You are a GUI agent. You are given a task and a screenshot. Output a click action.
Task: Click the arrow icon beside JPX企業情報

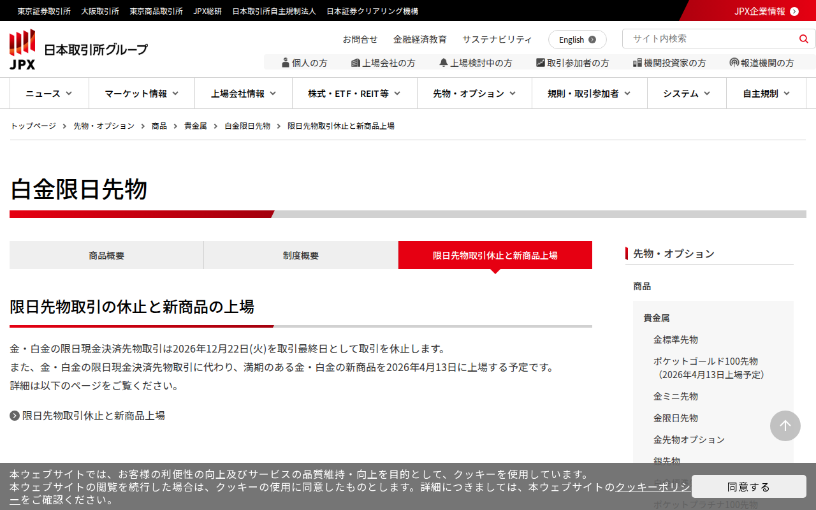click(x=794, y=11)
